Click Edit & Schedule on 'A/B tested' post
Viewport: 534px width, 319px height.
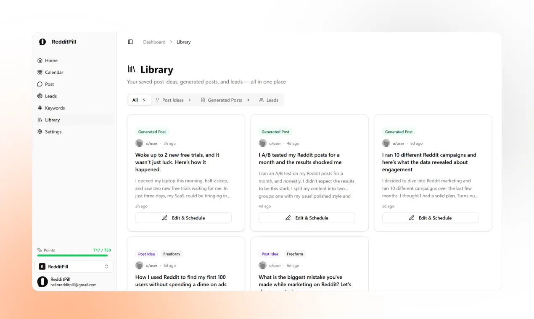point(307,218)
